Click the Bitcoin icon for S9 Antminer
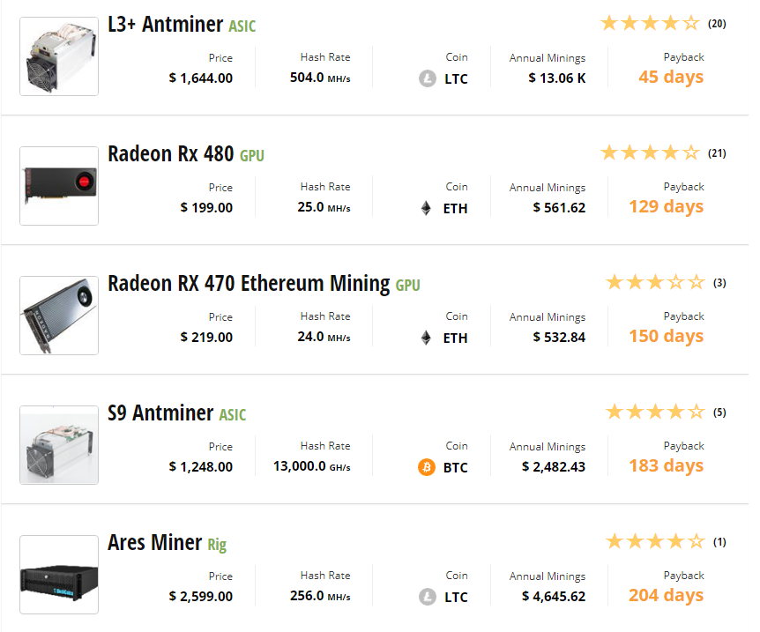Image resolution: width=760 pixels, height=632 pixels. pyautogui.click(x=427, y=467)
